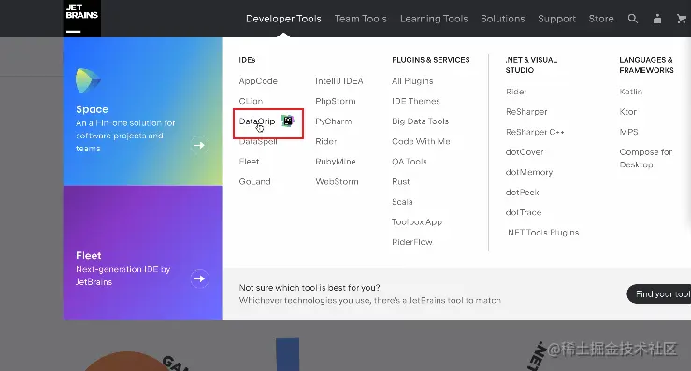Open the RiderFlow link
Viewport: 691px width, 371px height.
pyautogui.click(x=412, y=242)
